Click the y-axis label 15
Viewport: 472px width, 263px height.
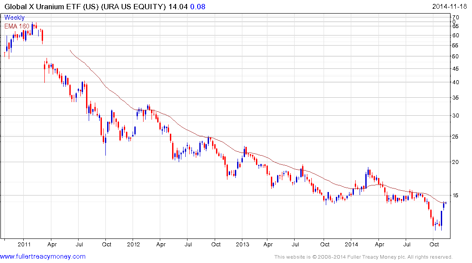coord(456,195)
